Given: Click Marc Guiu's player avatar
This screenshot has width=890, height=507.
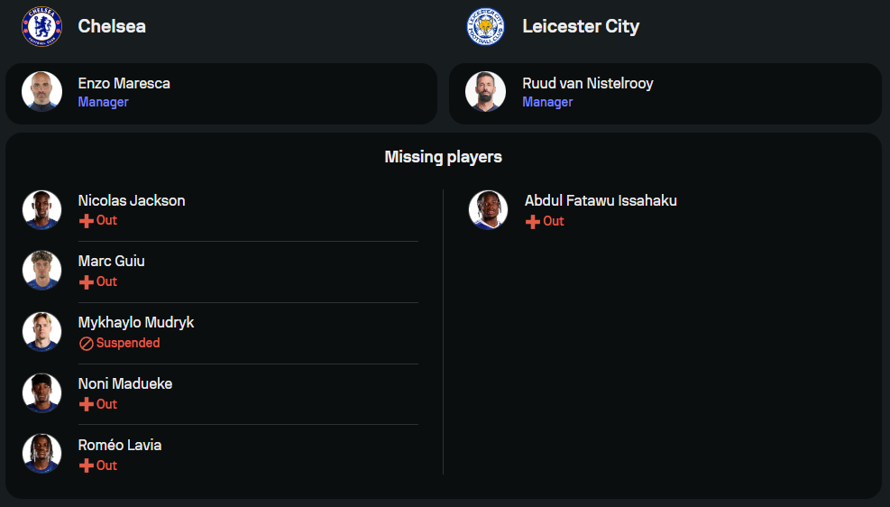Looking at the screenshot, I should click(x=41, y=271).
